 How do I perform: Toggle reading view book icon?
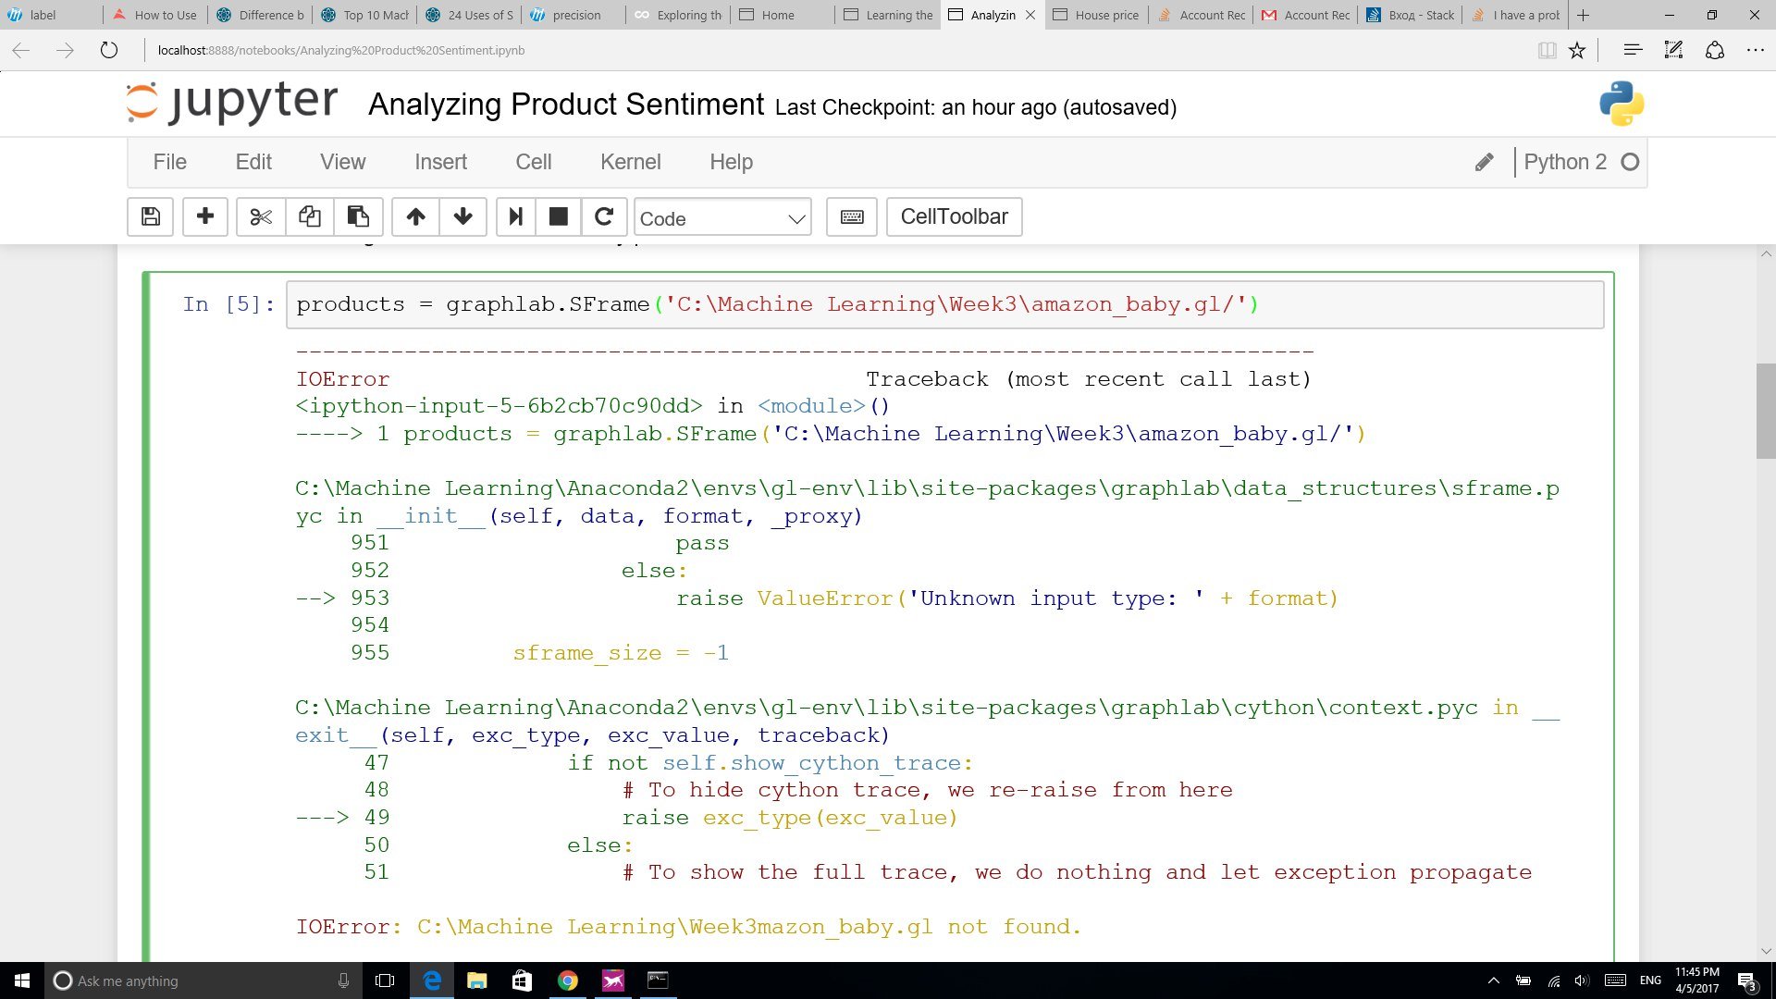pos(1547,50)
